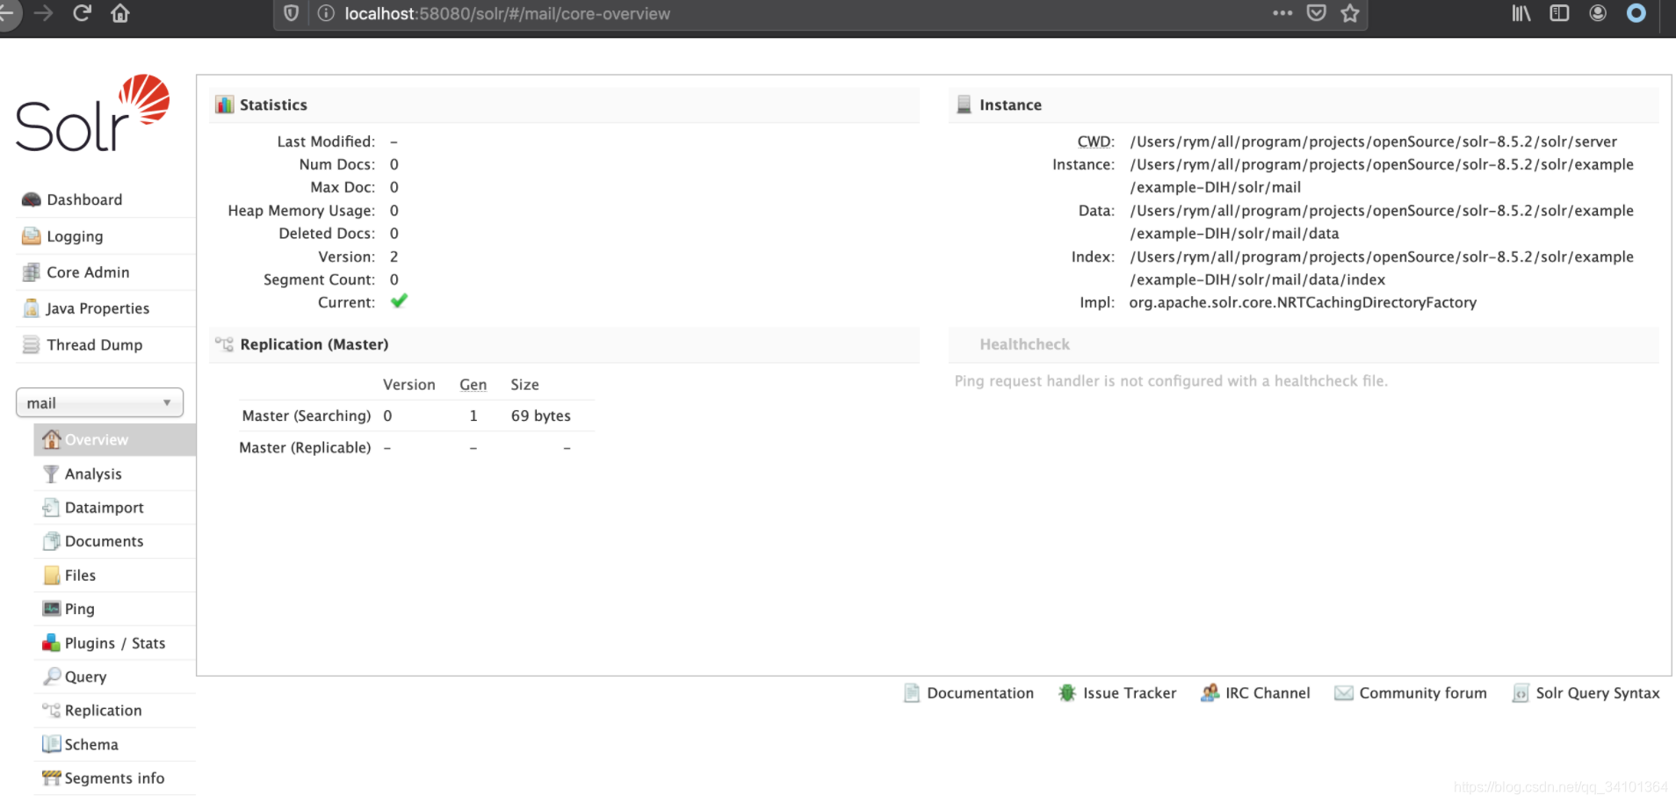
Task: Click the Segments info icon
Action: pos(51,778)
